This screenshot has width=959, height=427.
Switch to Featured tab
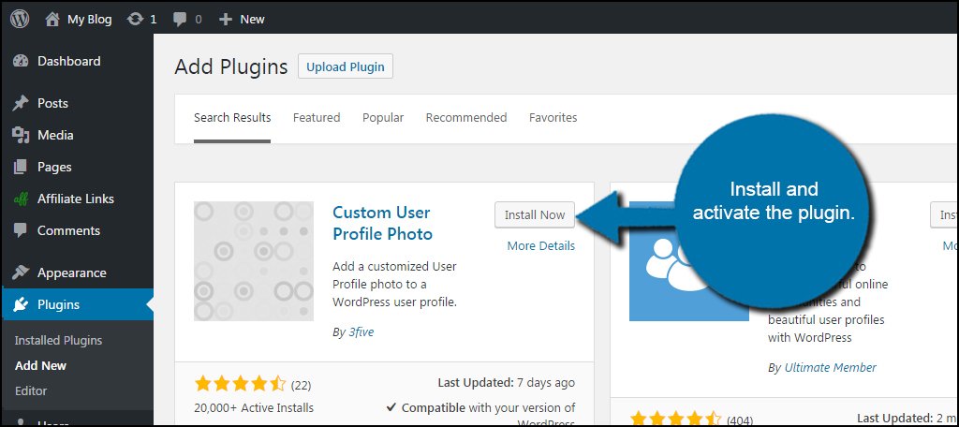coord(317,117)
